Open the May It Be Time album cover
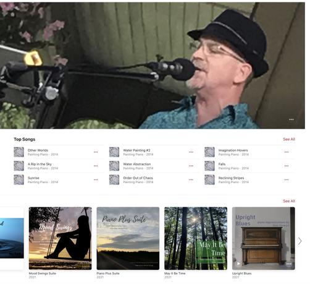 (196, 238)
